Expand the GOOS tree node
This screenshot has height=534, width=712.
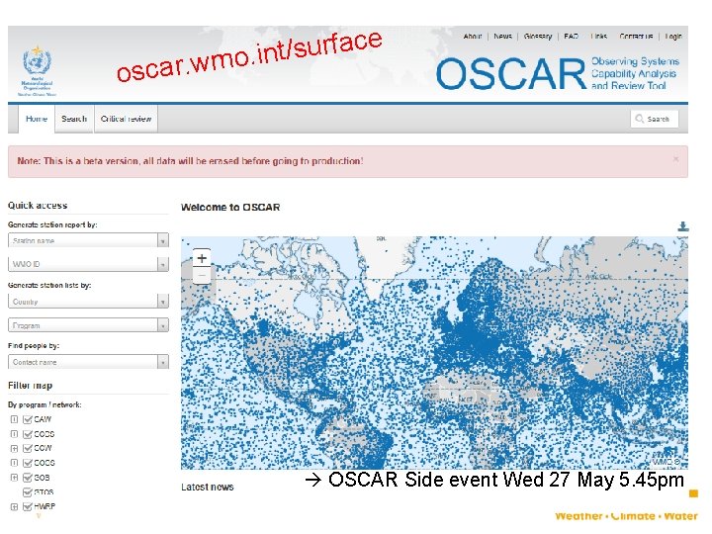[x=14, y=463]
